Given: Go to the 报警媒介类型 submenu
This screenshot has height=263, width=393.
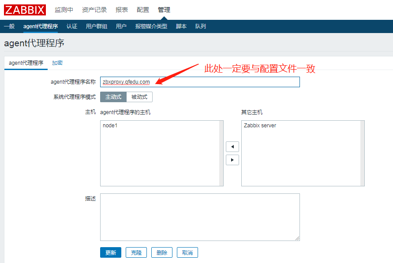Looking at the screenshot, I should click(x=151, y=26).
